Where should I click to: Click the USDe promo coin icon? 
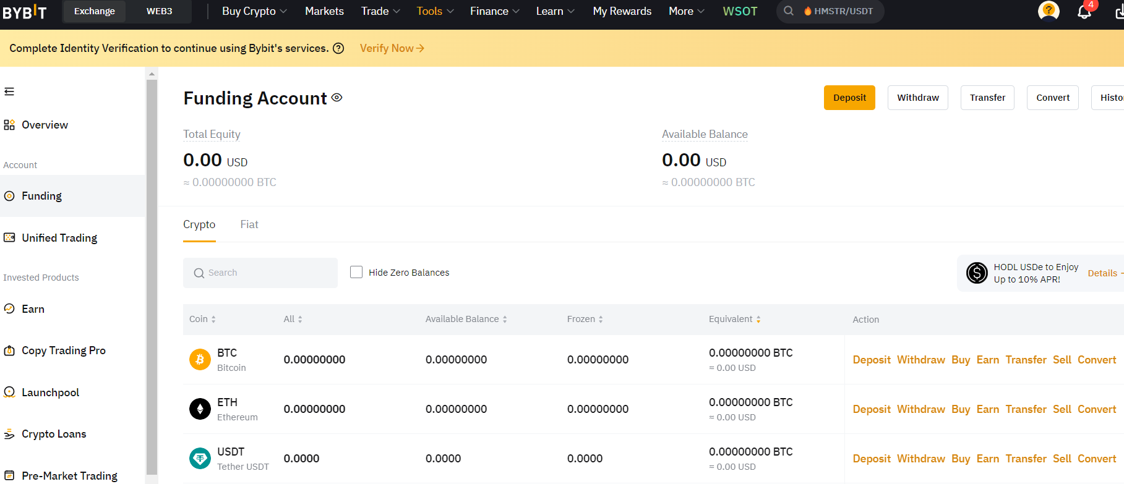(x=977, y=273)
